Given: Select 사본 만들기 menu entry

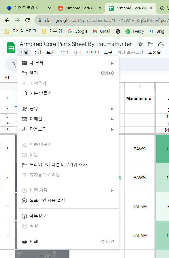Looking at the screenshot, I should 68,93.
